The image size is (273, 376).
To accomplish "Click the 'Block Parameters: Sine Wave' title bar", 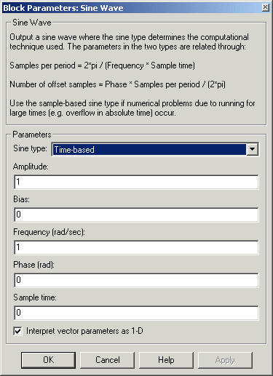I will pos(63,8).
